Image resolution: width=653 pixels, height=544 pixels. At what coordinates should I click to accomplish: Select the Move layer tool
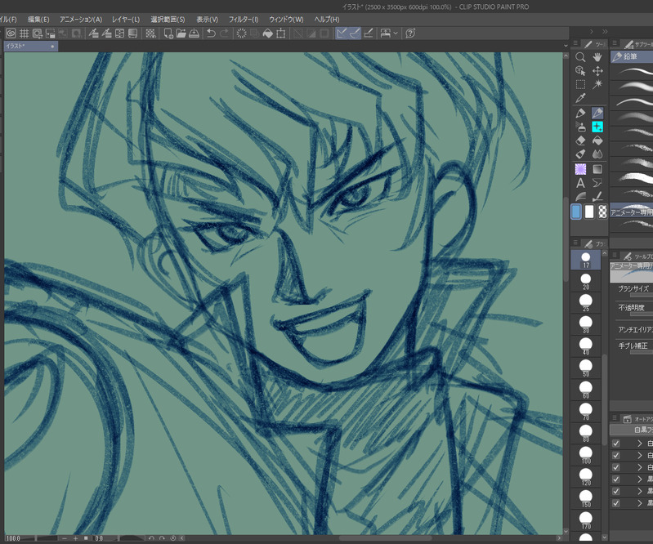(597, 71)
